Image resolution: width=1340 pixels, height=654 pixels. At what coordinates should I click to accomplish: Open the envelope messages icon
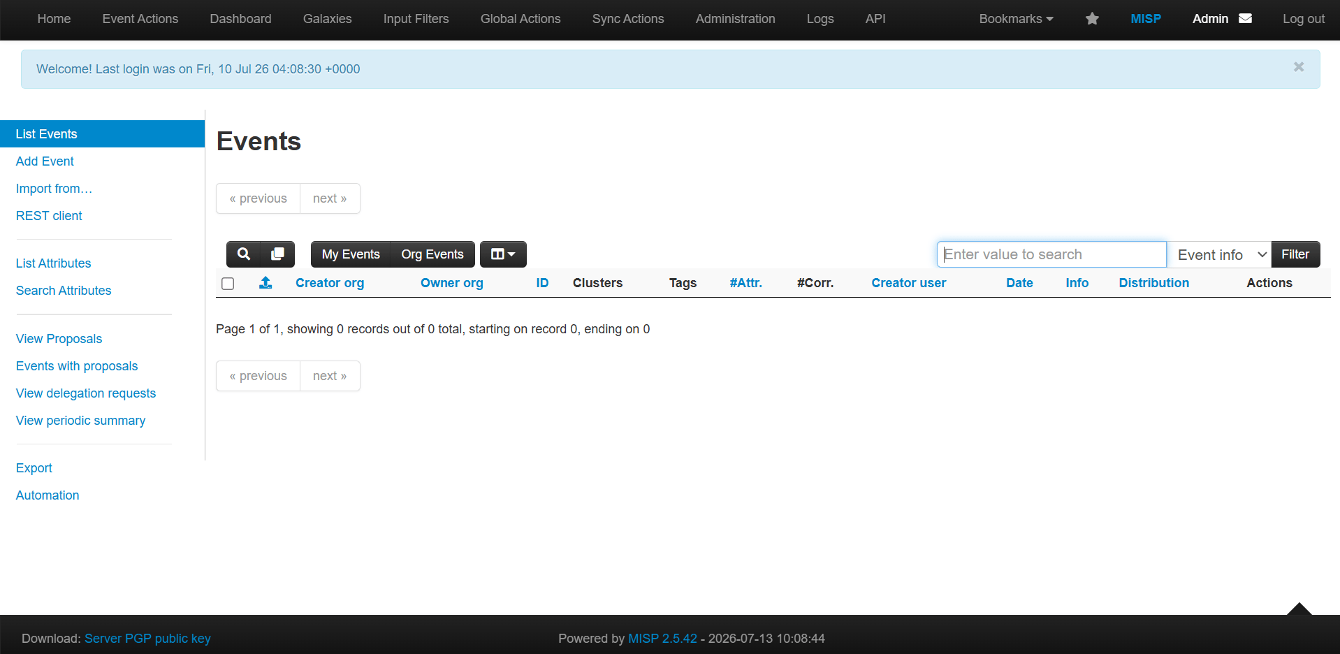pyautogui.click(x=1245, y=19)
